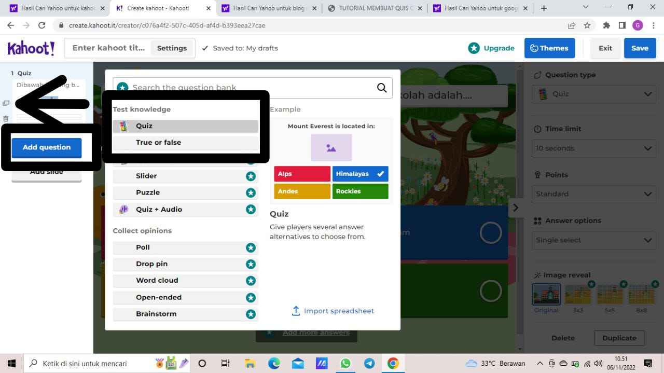Click the premium star beside Puzzle

click(251, 192)
